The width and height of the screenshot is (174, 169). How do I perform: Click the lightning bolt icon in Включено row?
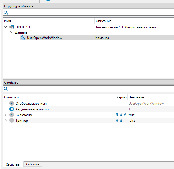125,115
